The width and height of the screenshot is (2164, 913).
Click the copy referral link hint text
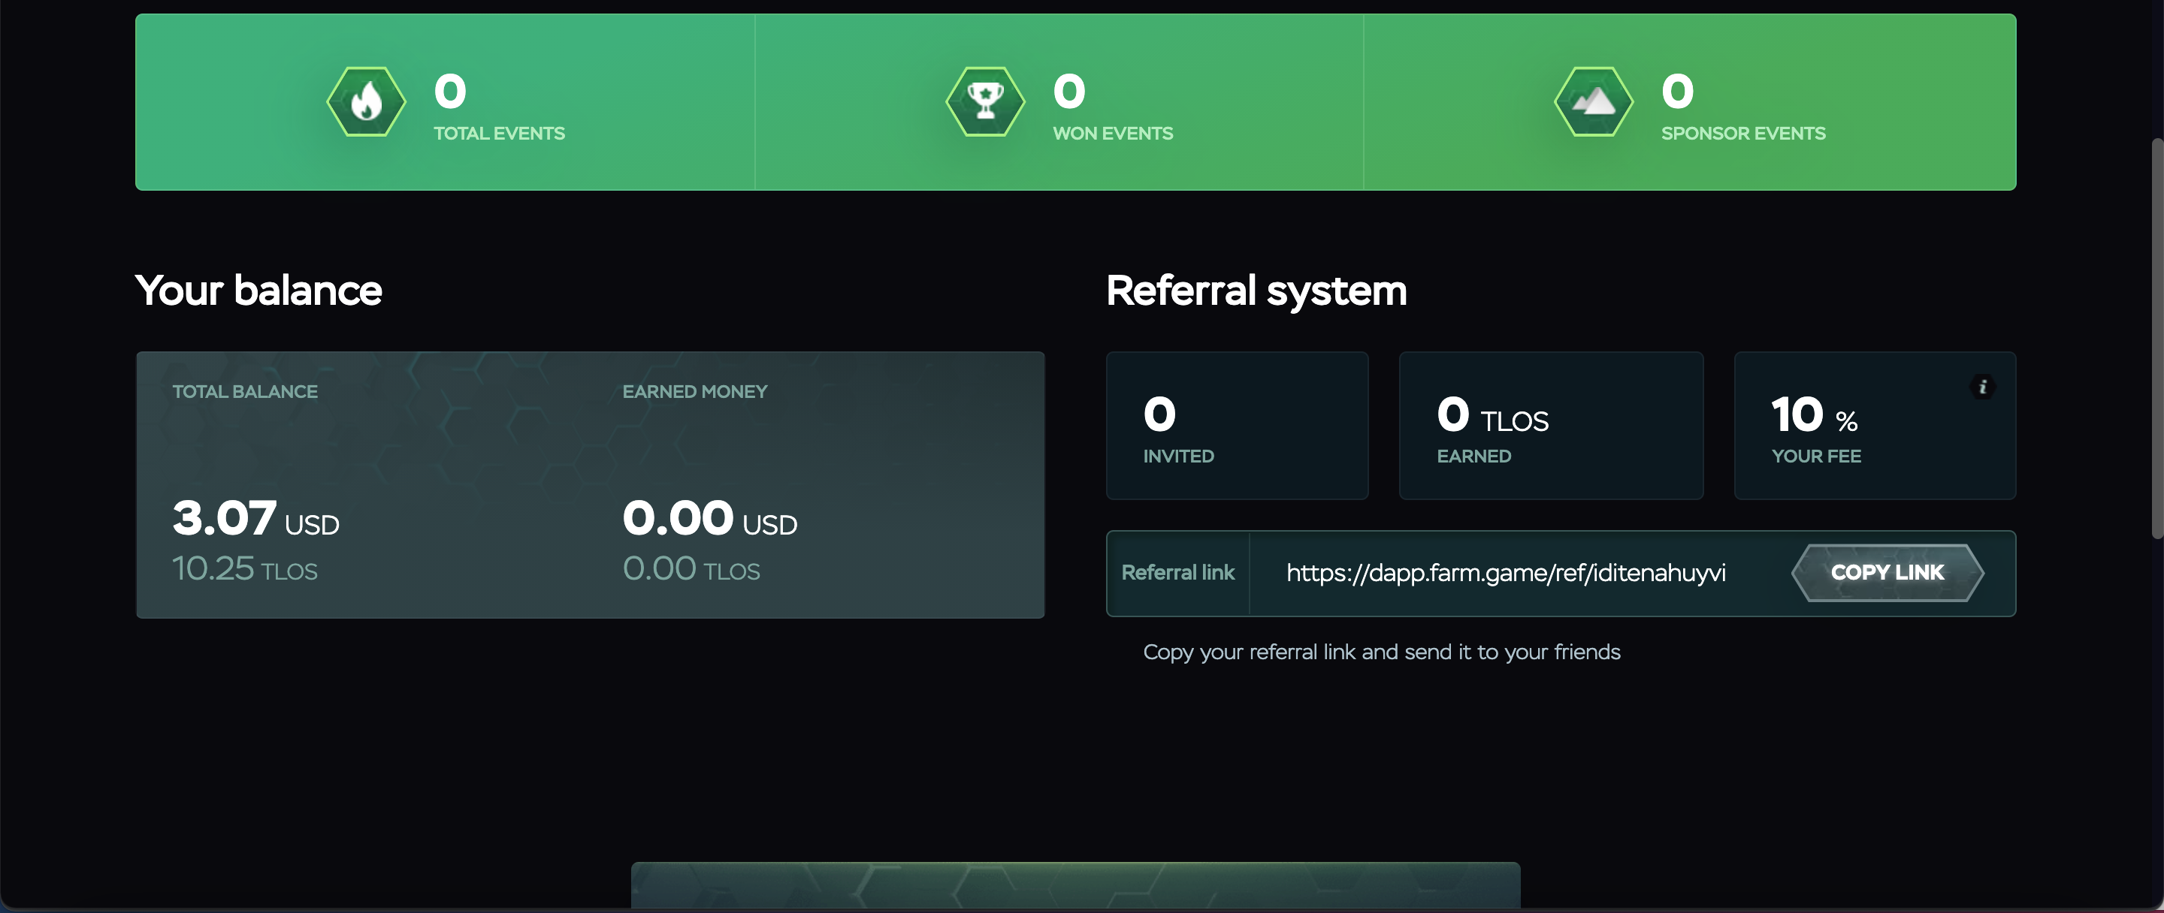click(x=1382, y=653)
